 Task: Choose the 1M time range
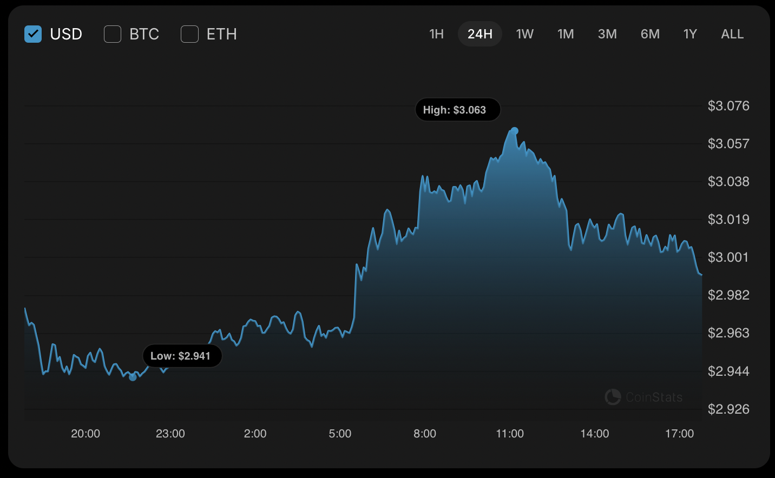[x=566, y=34]
